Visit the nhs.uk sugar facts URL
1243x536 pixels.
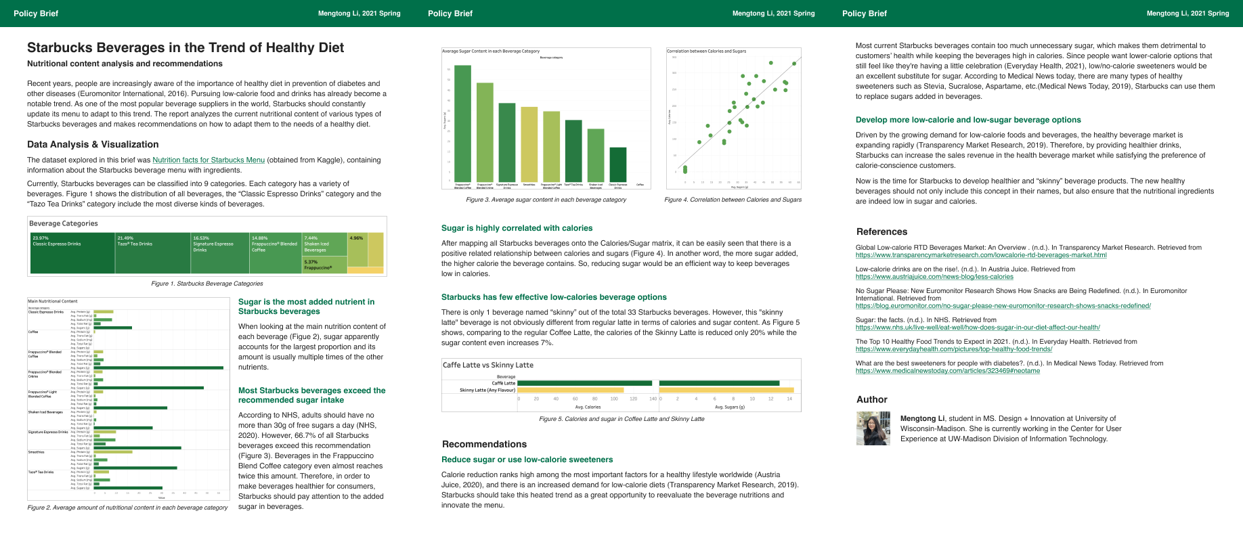click(x=977, y=328)
